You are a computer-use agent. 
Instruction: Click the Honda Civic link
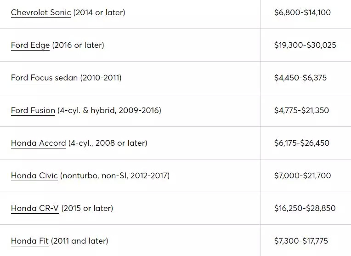coord(34,176)
